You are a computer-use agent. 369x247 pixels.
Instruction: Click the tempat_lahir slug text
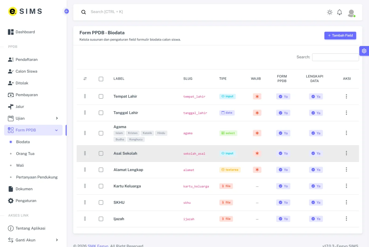(x=194, y=97)
